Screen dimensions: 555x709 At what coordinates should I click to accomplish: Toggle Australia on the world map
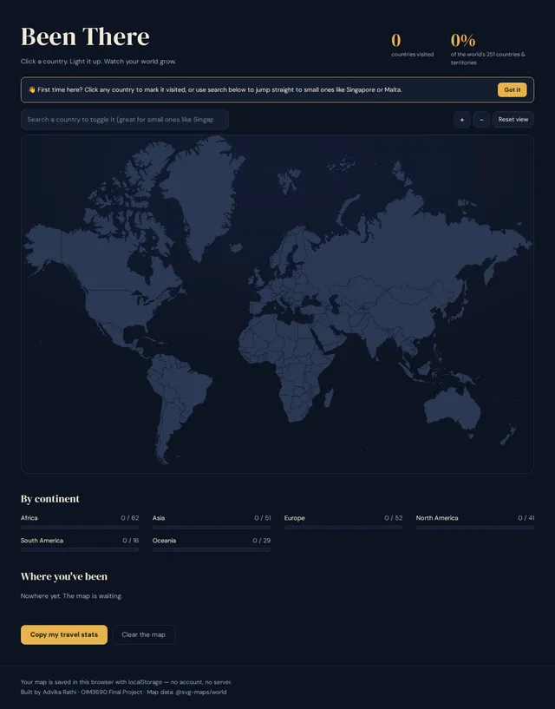pyautogui.click(x=452, y=407)
